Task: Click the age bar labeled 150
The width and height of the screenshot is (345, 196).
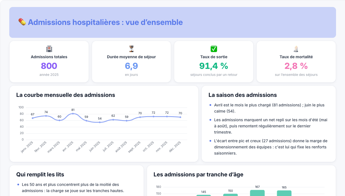Action: coord(231,195)
